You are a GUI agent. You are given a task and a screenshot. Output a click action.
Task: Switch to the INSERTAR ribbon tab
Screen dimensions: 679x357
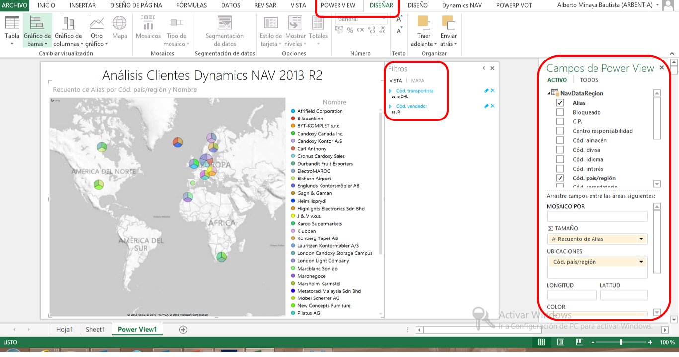pyautogui.click(x=83, y=5)
